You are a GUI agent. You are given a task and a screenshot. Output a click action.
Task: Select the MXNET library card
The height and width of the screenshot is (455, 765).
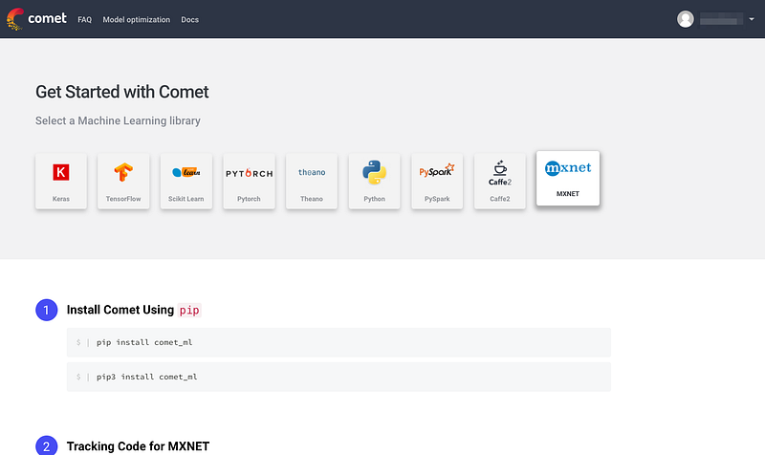[568, 178]
